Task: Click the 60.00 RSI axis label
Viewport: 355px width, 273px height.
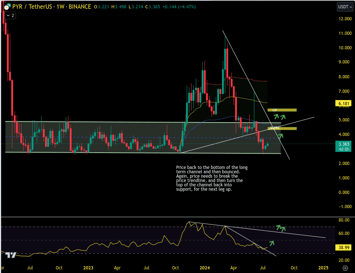Action: [344, 233]
